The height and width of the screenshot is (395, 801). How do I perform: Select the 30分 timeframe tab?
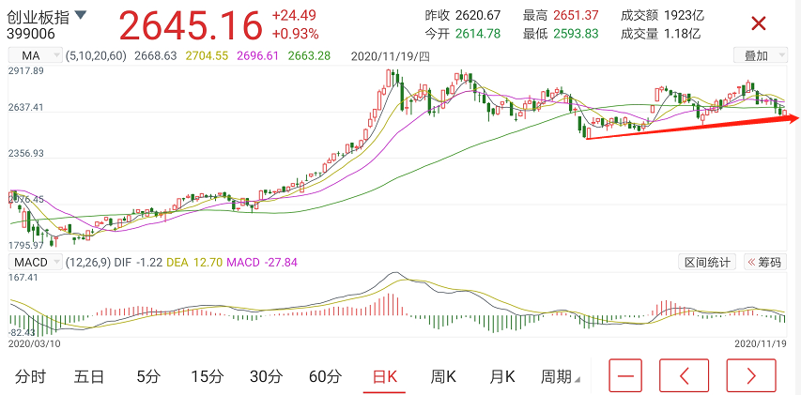click(266, 376)
